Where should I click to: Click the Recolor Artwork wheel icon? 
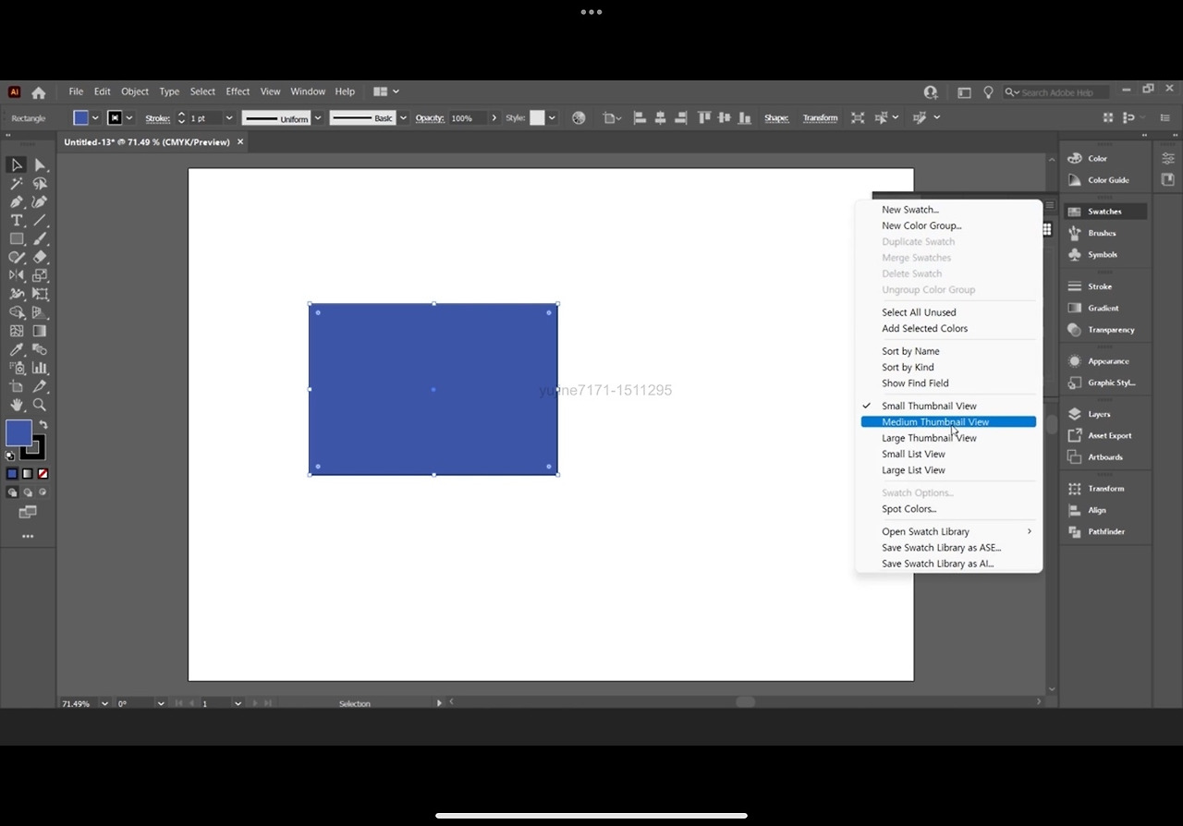[x=579, y=118]
